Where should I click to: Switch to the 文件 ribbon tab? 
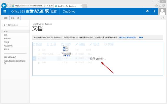point(13,18)
